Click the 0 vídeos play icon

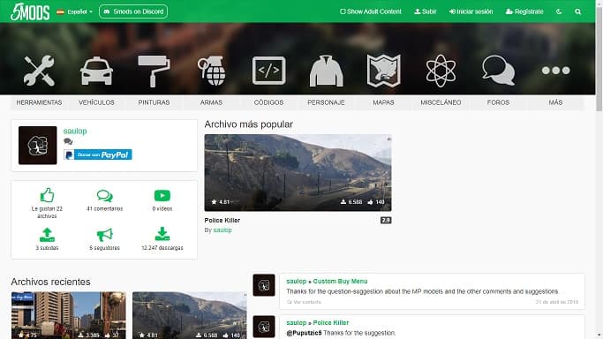click(162, 196)
